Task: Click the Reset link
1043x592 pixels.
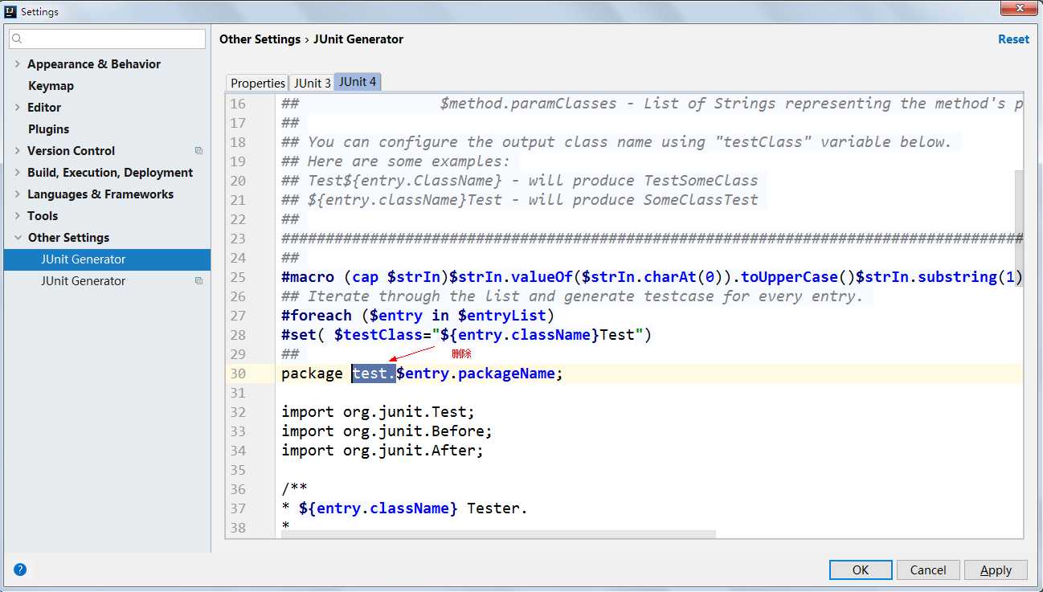Action: 1013,39
